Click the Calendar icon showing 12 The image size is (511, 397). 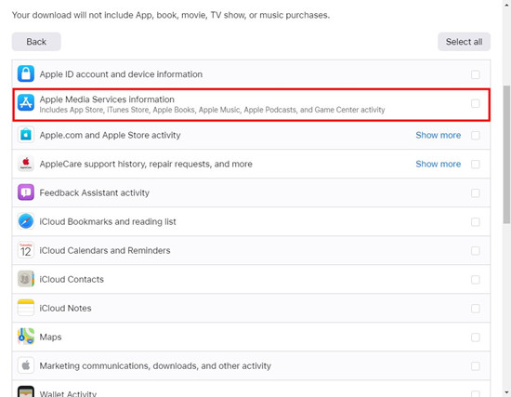pos(26,250)
